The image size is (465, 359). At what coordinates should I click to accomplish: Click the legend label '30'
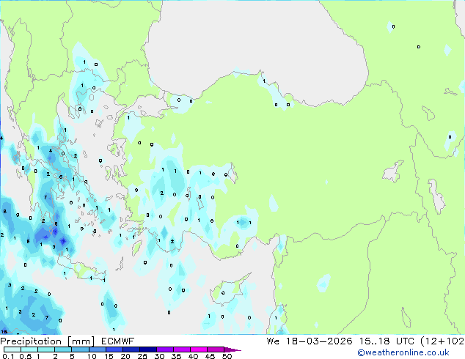point(159,356)
